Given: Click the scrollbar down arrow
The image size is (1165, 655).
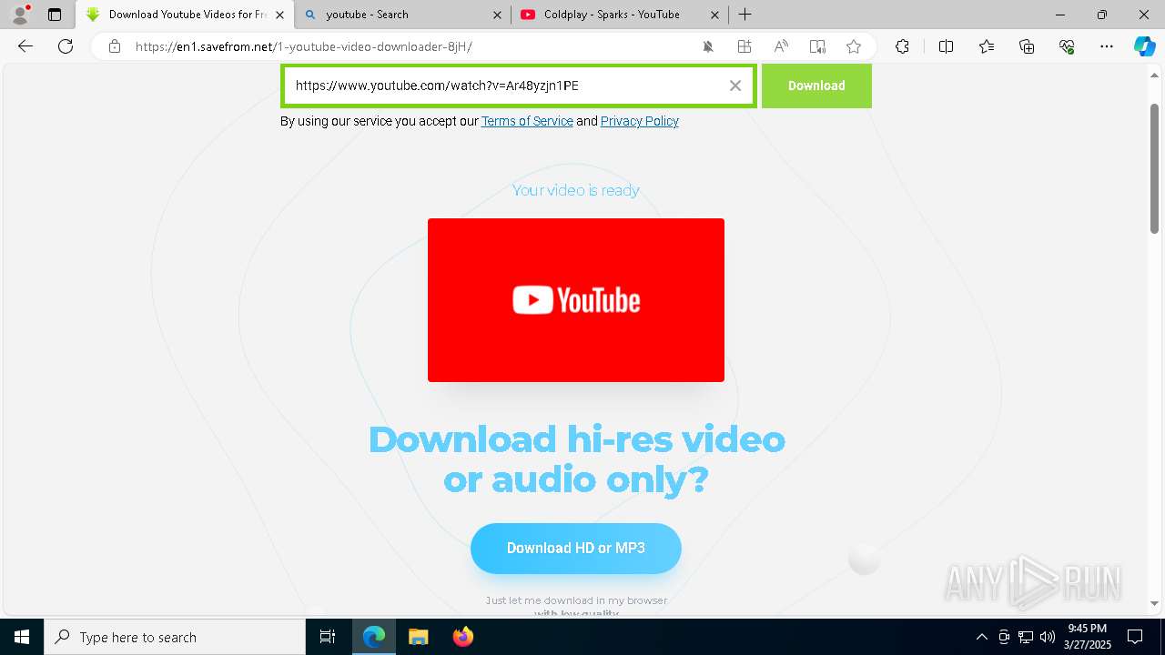Looking at the screenshot, I should 1155,603.
